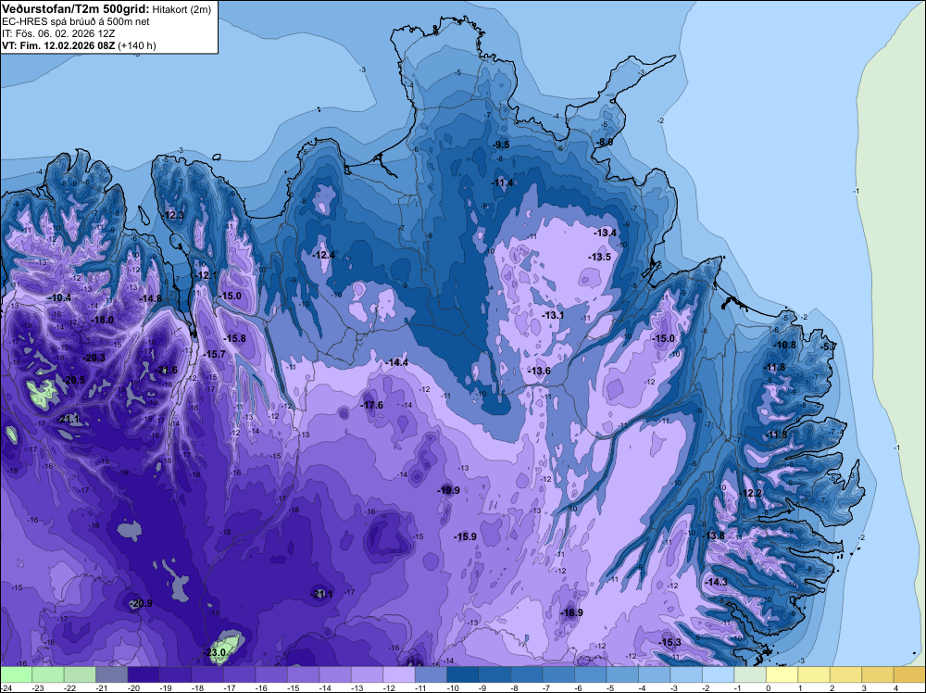Click the -12.4 temperature label
The height and width of the screenshot is (693, 926).
323,255
